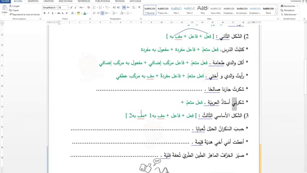This screenshot has height=173, width=307.
Task: Click the bulleted list icon
Action: (x=94, y=8)
